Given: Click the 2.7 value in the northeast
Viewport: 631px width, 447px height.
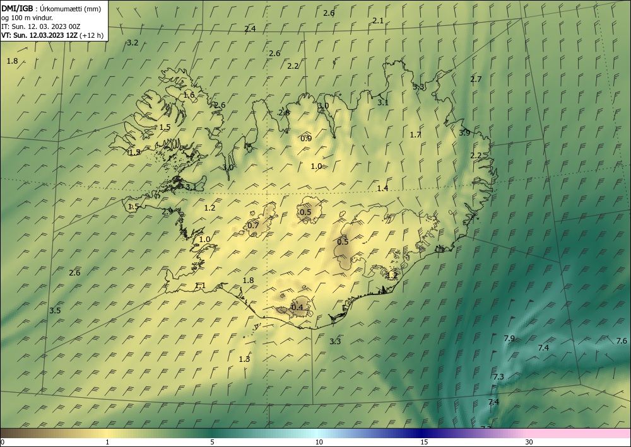Looking at the screenshot, I should [476, 79].
